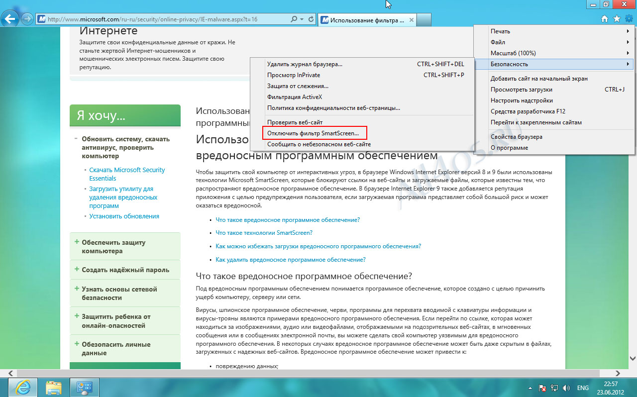Expand 'Узнать основы сетевой безпасности' section

tap(76, 289)
